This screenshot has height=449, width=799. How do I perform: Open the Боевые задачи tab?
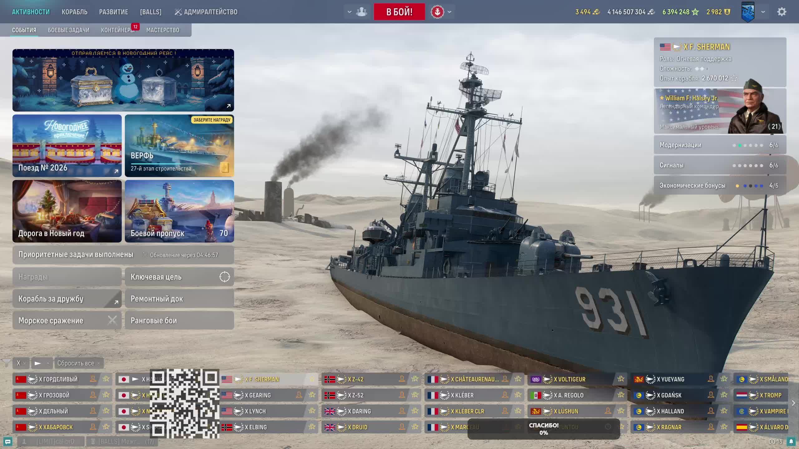[68, 30]
